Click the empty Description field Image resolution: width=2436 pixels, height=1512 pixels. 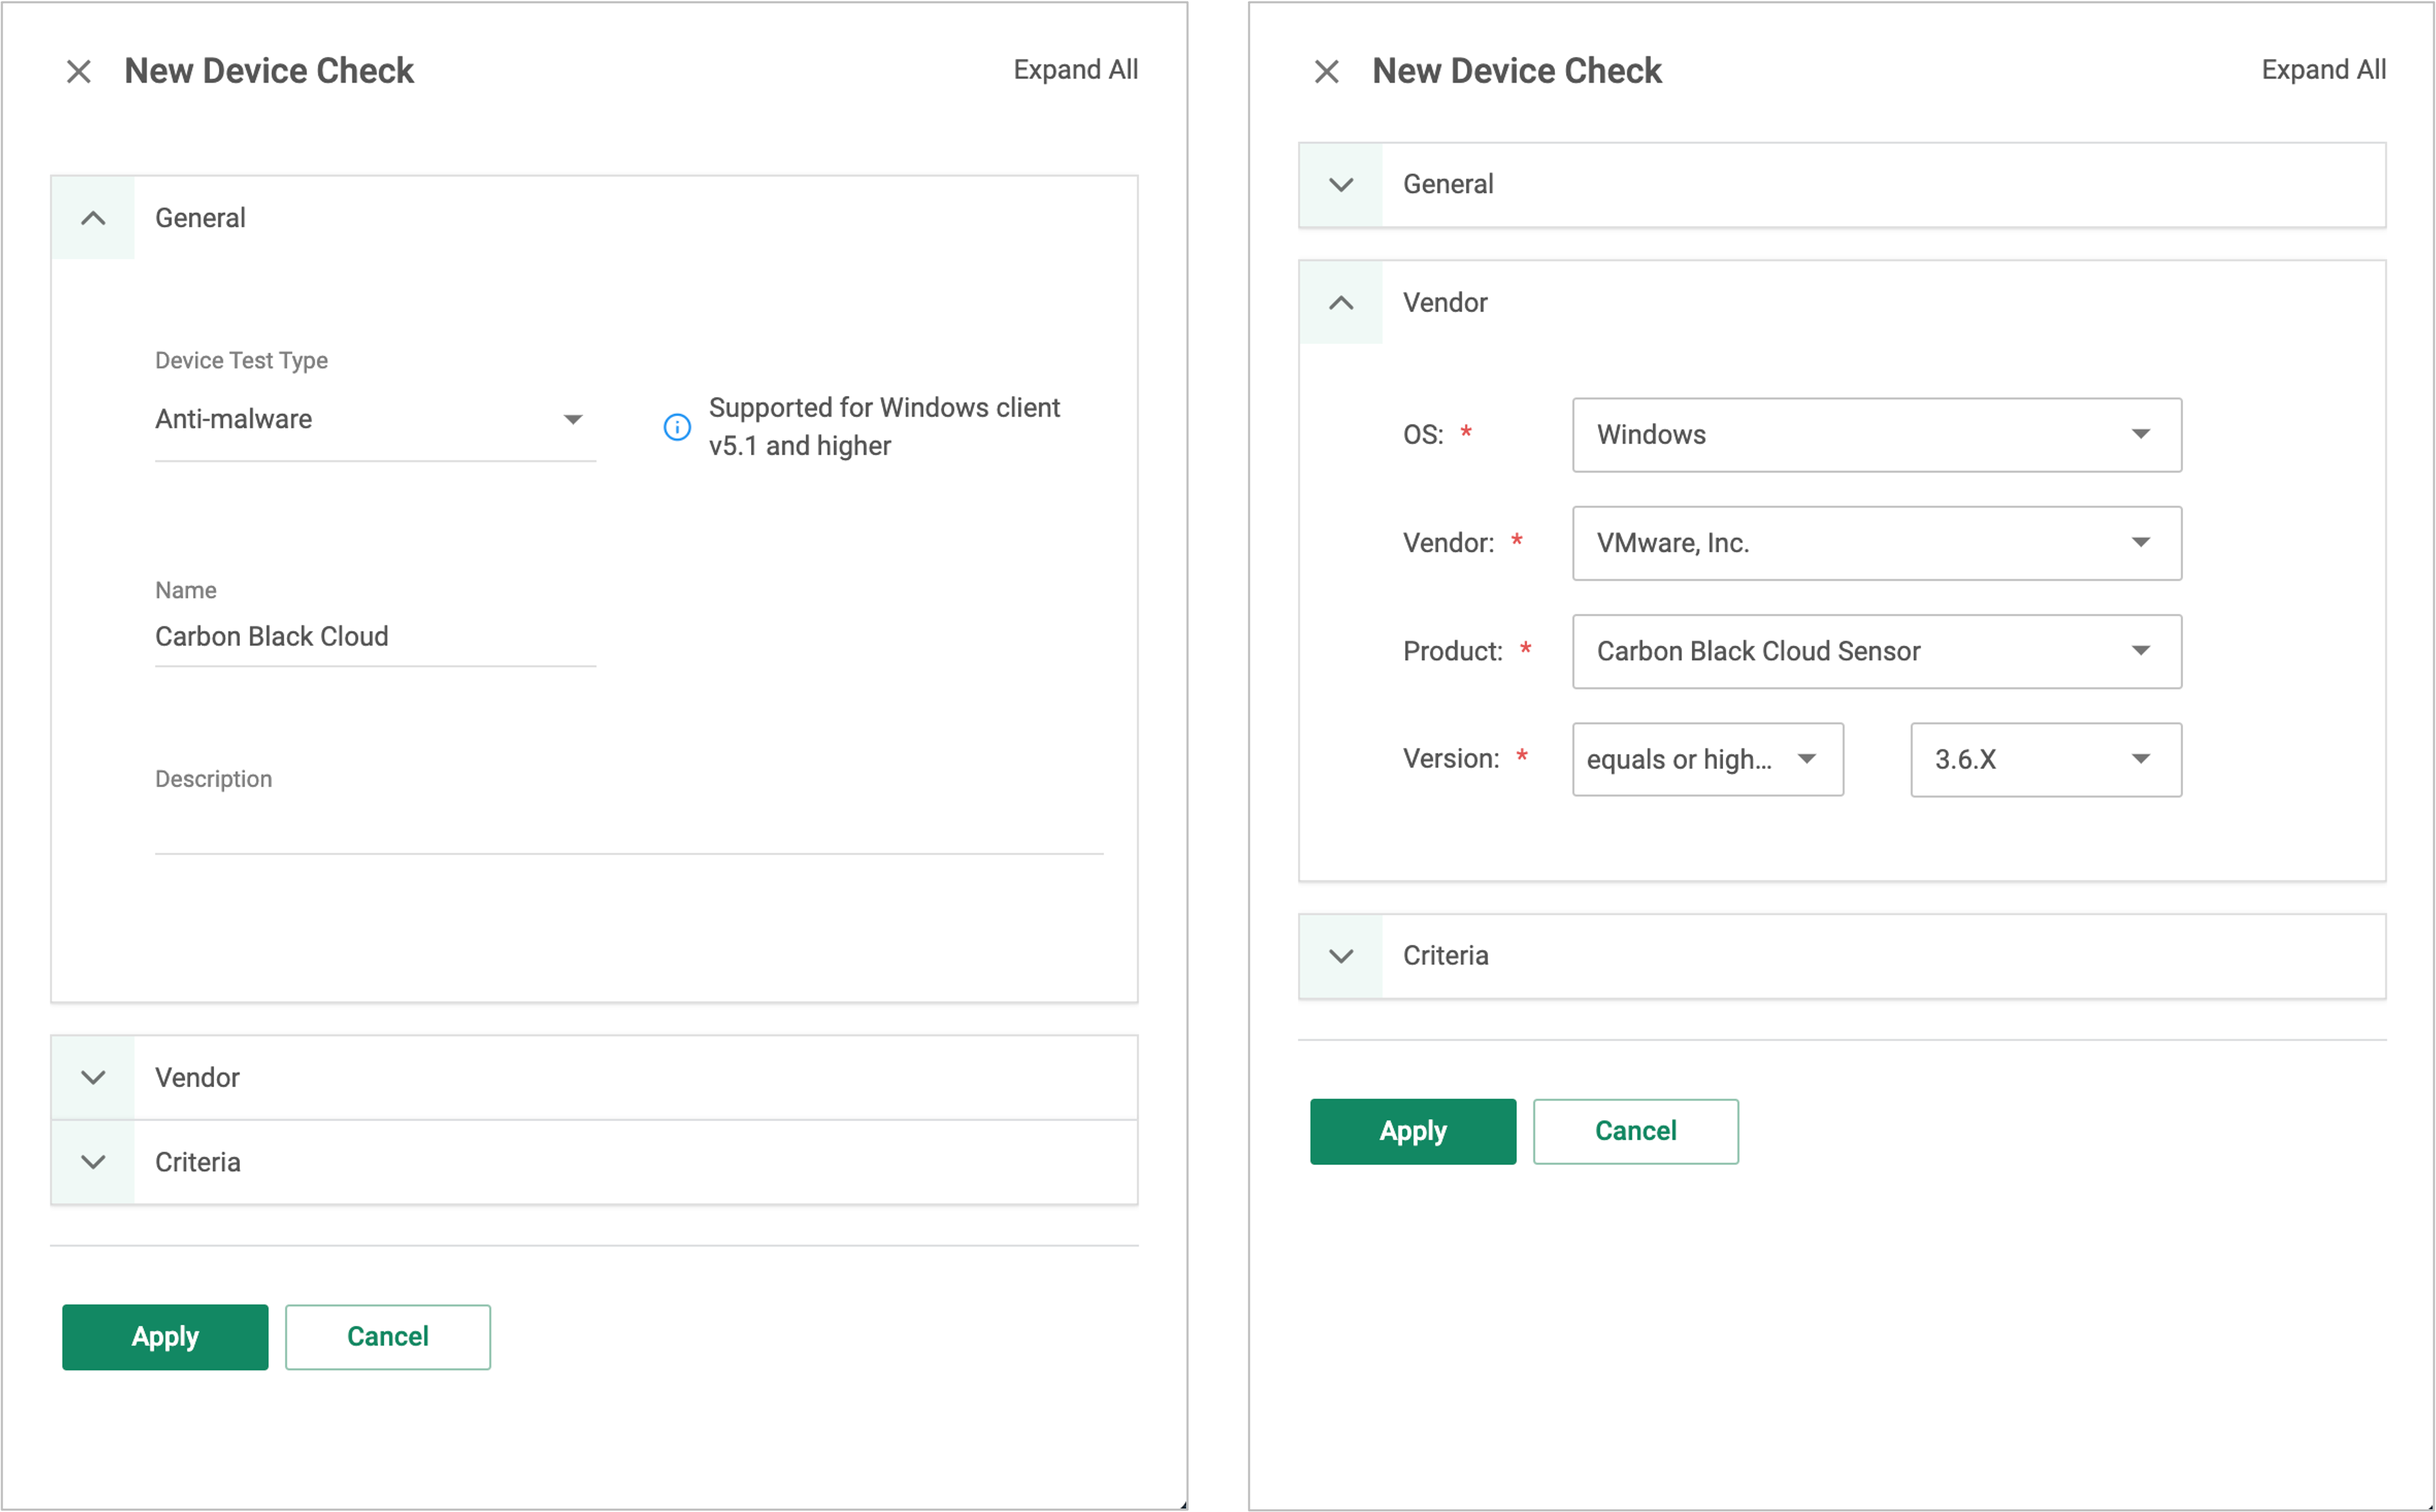pyautogui.click(x=629, y=827)
